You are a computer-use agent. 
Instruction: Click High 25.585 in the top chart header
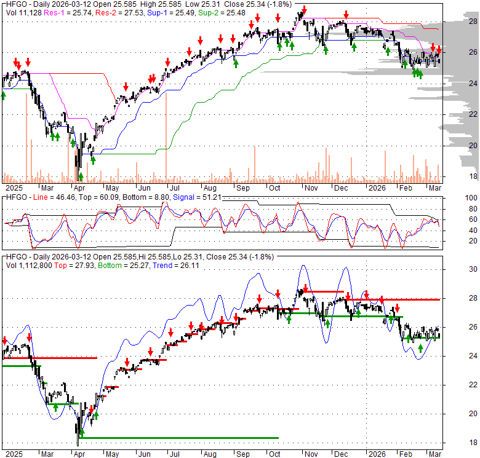(x=161, y=4)
